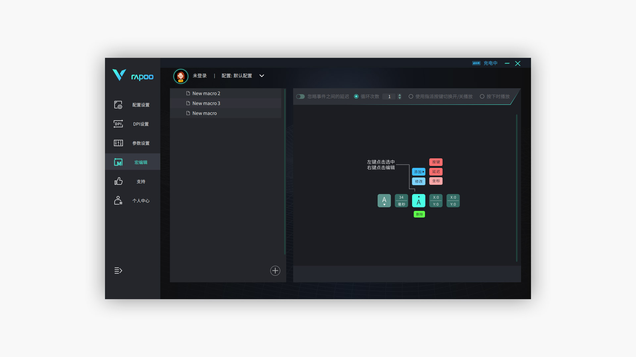Click the 34 毫秒 delay event block
The image size is (636, 357).
[401, 201]
